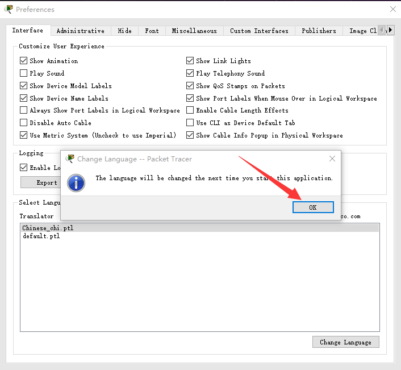This screenshot has width=401, height=370.
Task: Toggle Show Port Labels When Mouse Over
Action: tap(190, 98)
